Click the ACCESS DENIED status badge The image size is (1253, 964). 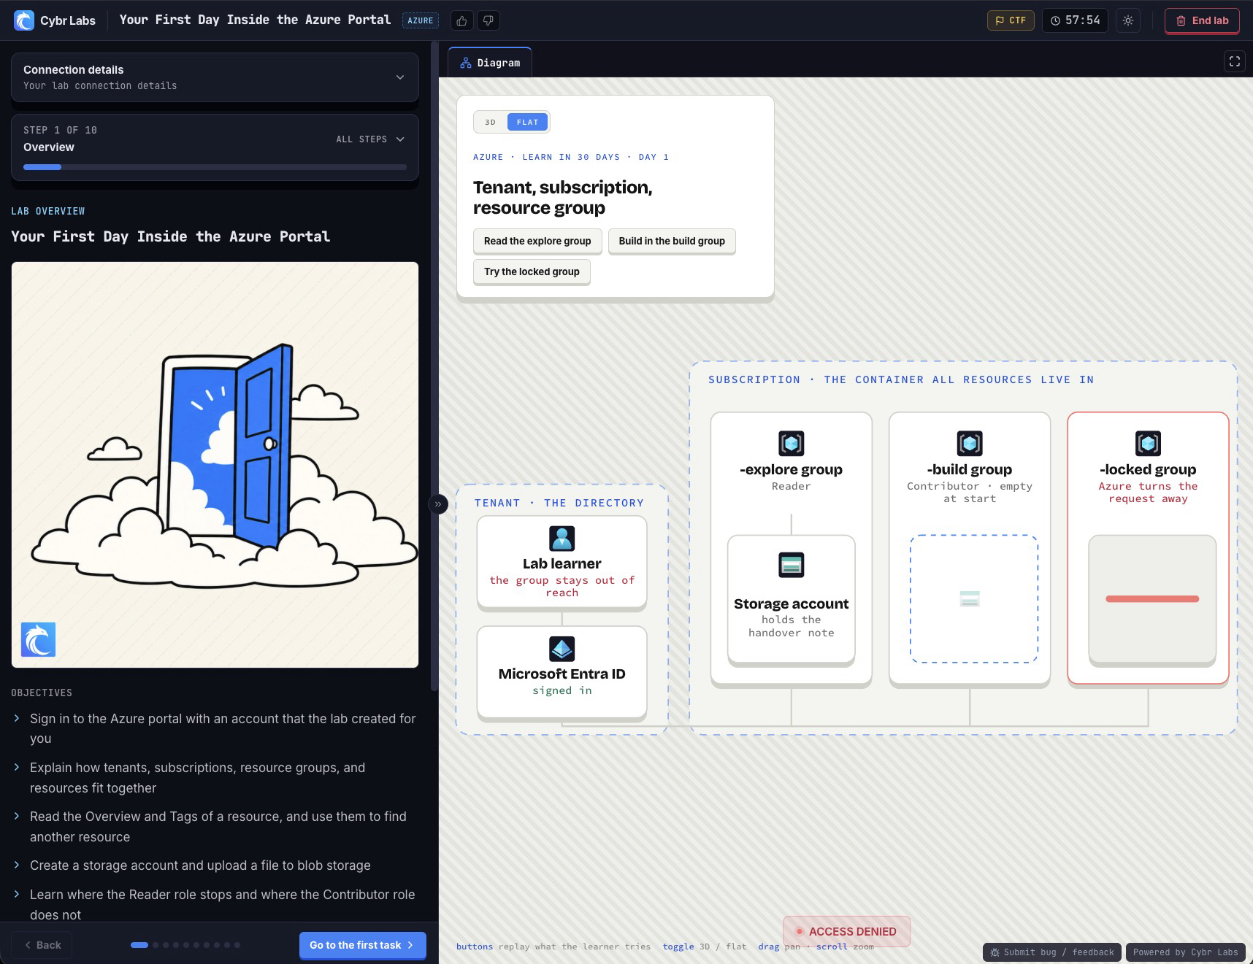(846, 931)
